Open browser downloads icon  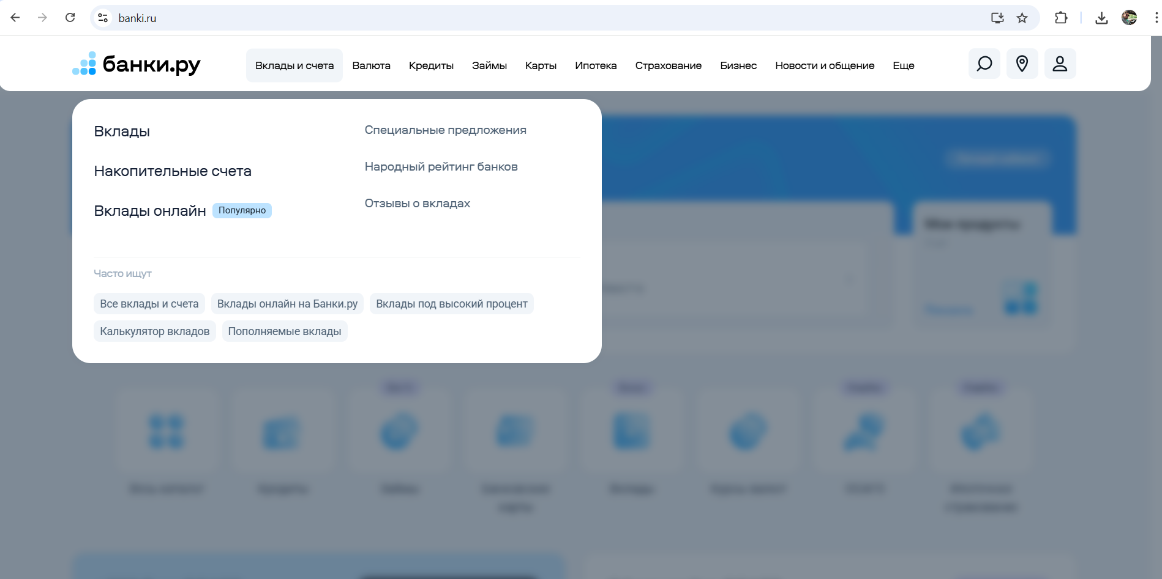point(1101,18)
